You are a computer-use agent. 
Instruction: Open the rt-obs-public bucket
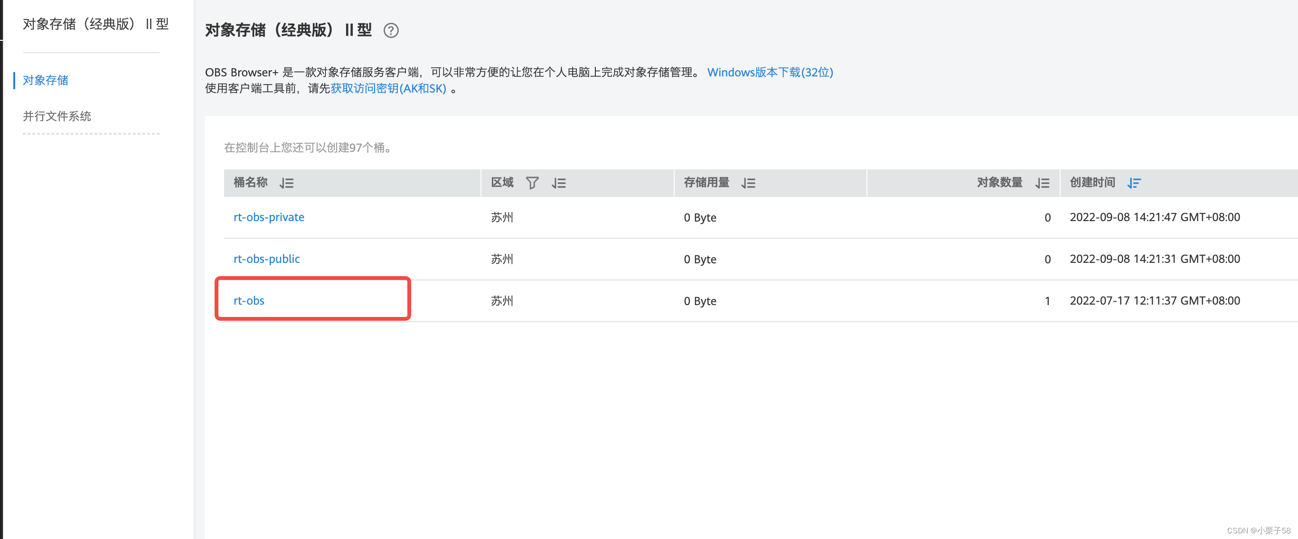coord(266,259)
